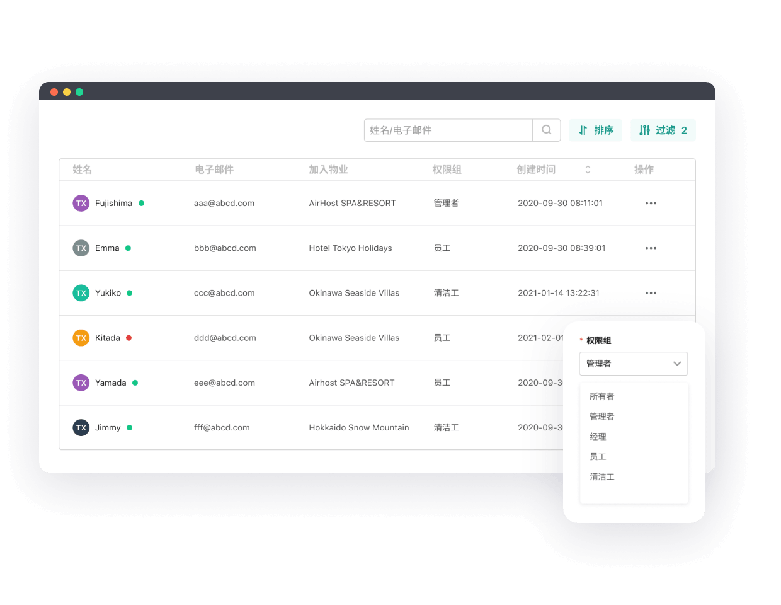
Task: Open the 过滤 filter button
Action: click(x=663, y=130)
